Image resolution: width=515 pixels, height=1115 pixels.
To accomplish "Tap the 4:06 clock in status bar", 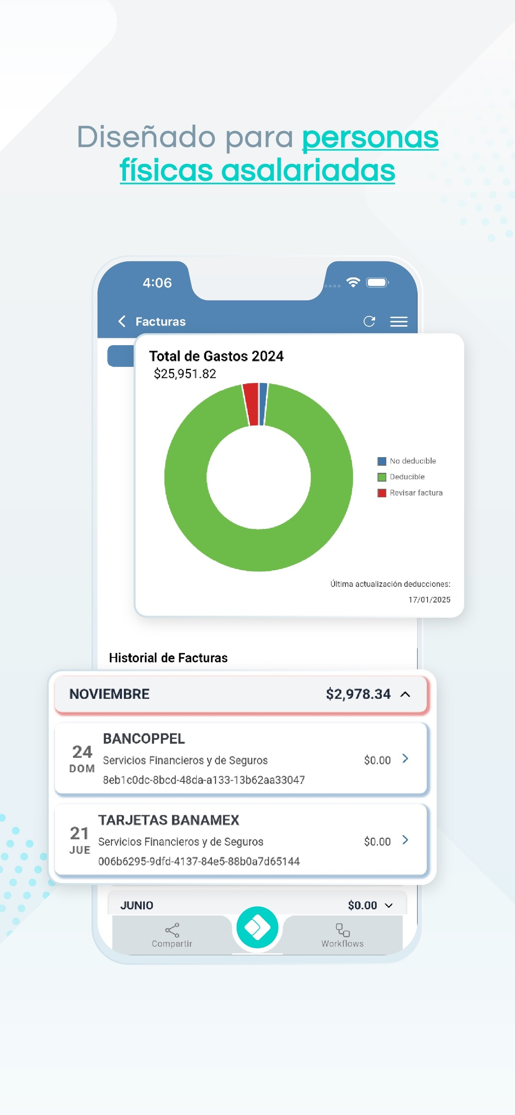I will [x=157, y=282].
